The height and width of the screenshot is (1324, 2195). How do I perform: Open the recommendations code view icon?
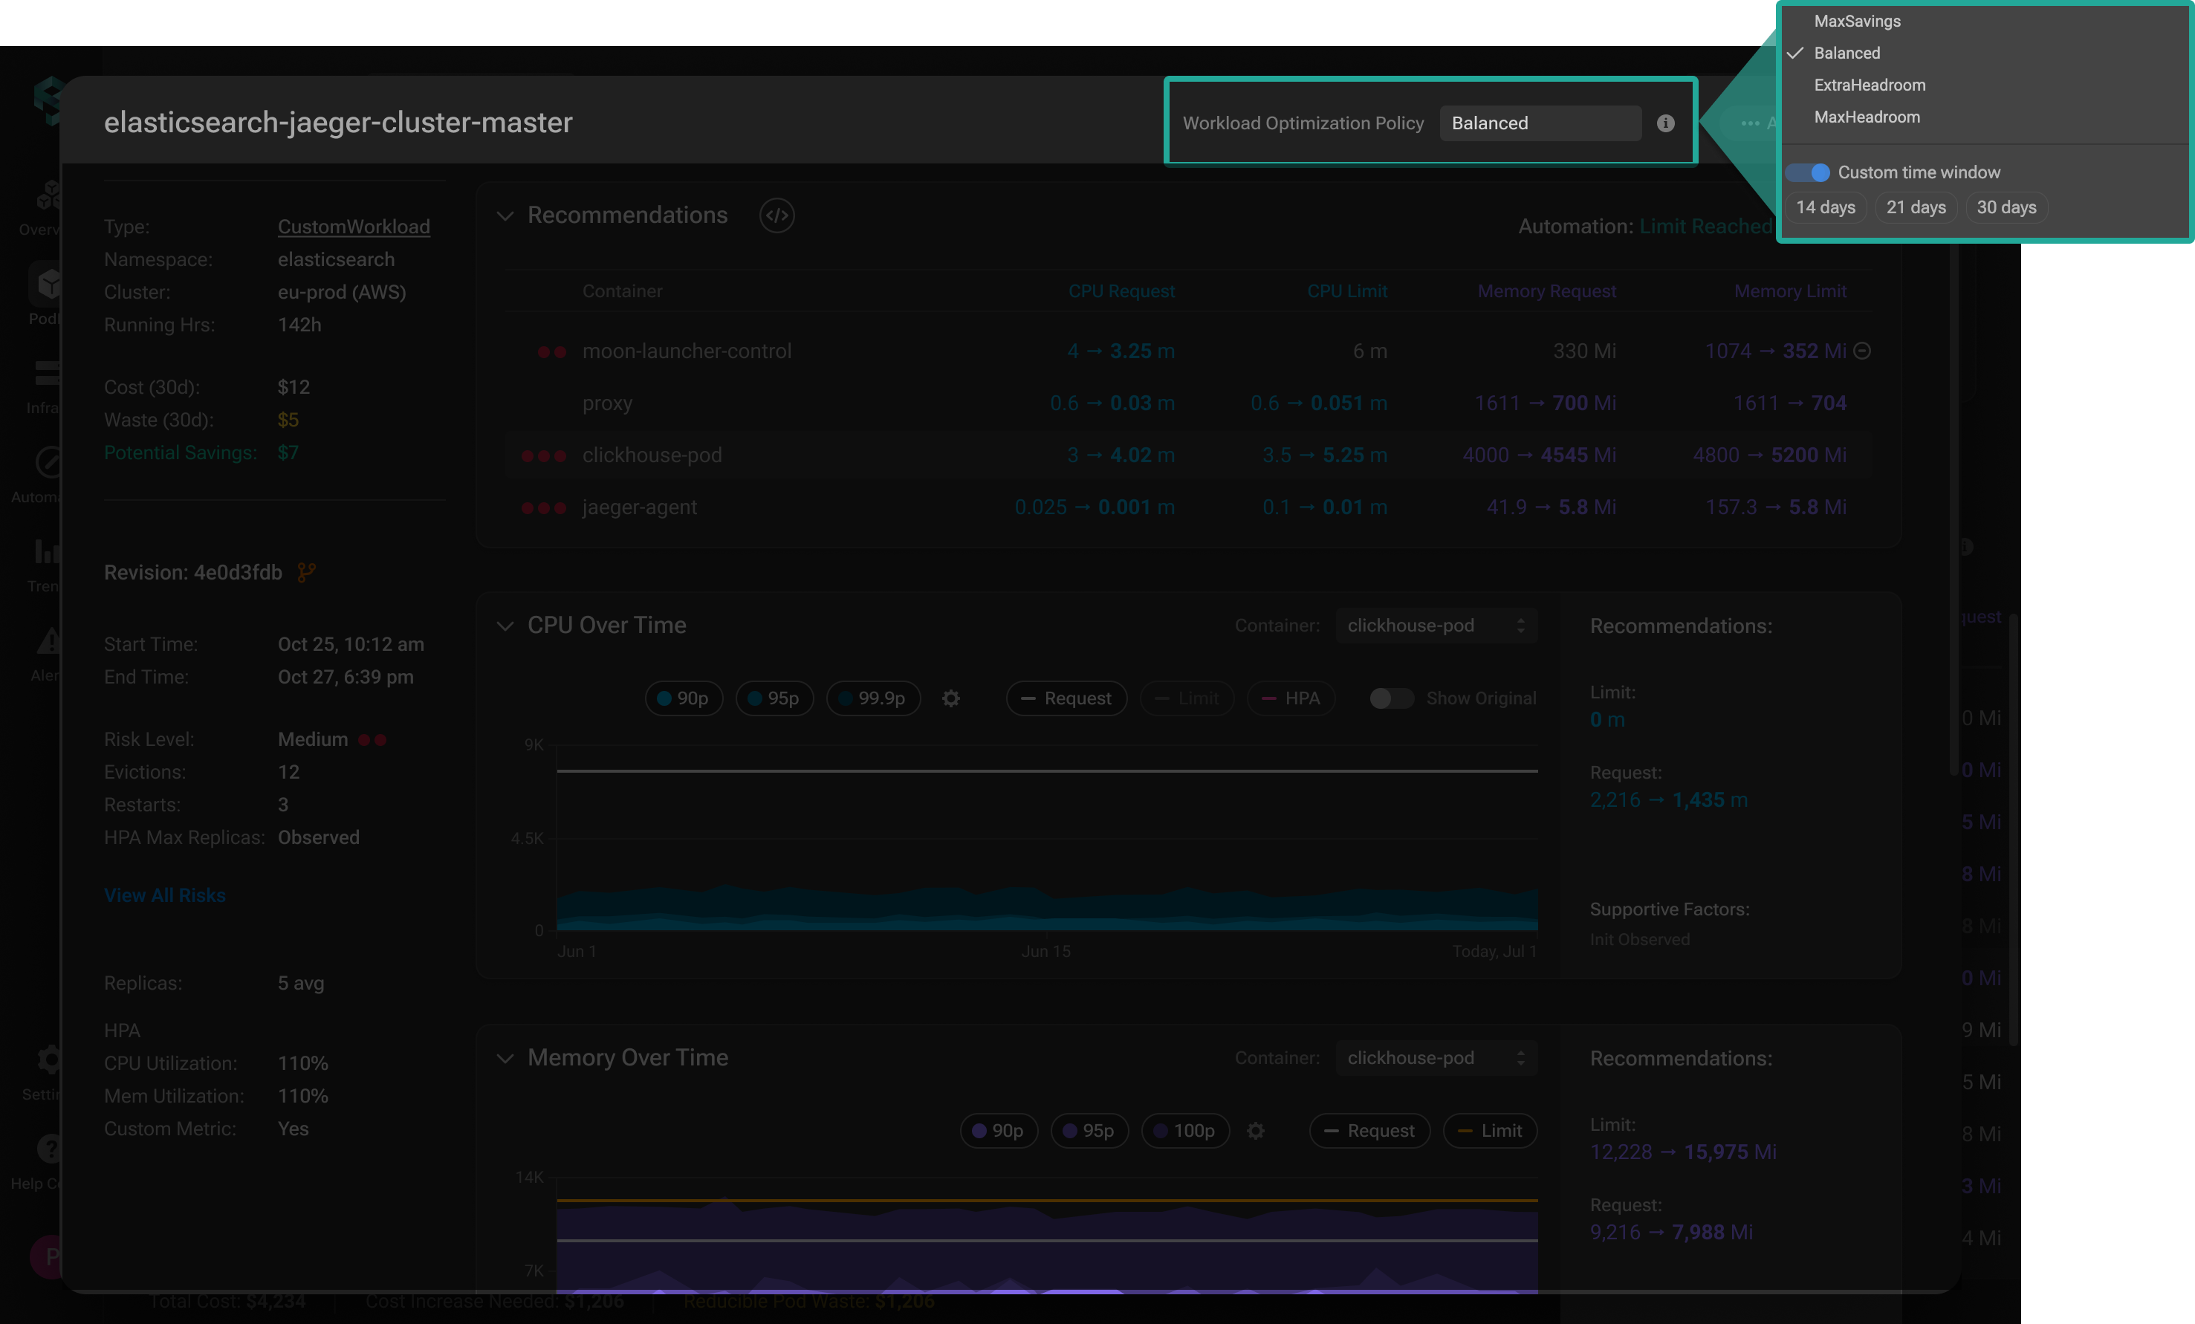776,215
